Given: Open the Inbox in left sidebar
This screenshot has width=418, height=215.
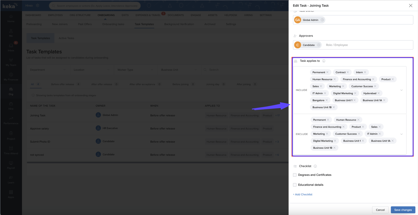Looking at the screenshot, I should (x=11, y=47).
